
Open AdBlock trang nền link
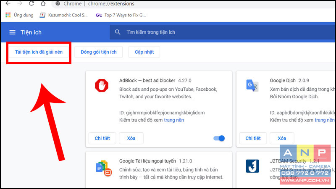pyautogui.click(x=174, y=120)
